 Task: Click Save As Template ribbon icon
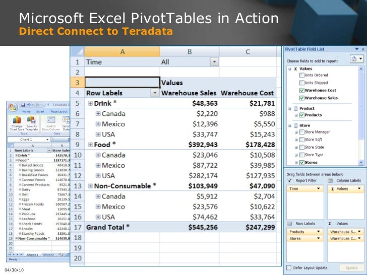point(31,123)
